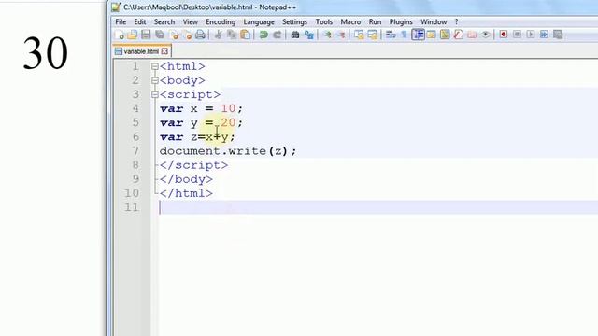
Task: Click the Zoom Out toolbar icon
Action: pos(341,35)
